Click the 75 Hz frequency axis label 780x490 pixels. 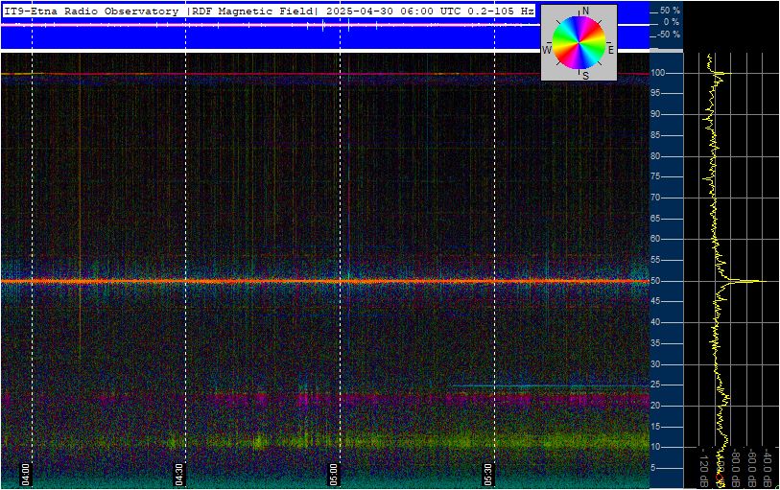point(656,176)
